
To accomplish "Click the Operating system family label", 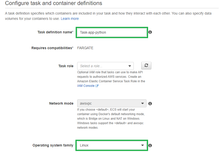I will pos(53,145).
